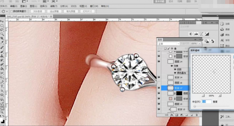Zoom out Gaussian blur preview
This screenshot has height=126, width=234.
tap(203, 95)
